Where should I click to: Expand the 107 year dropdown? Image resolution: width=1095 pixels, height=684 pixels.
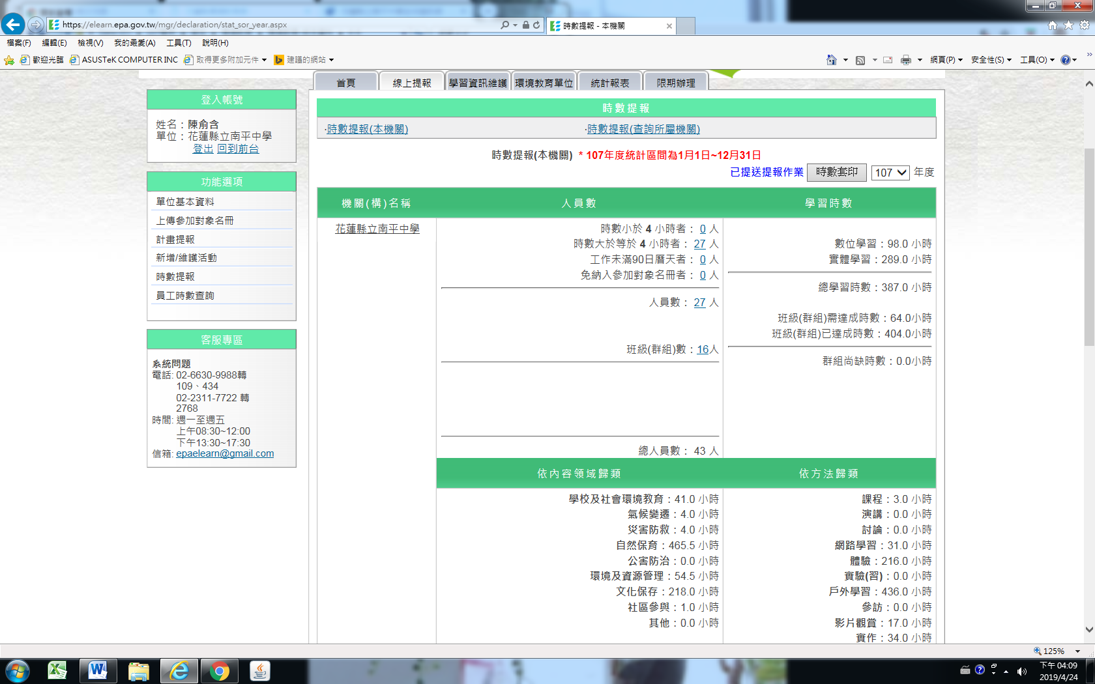(x=890, y=173)
